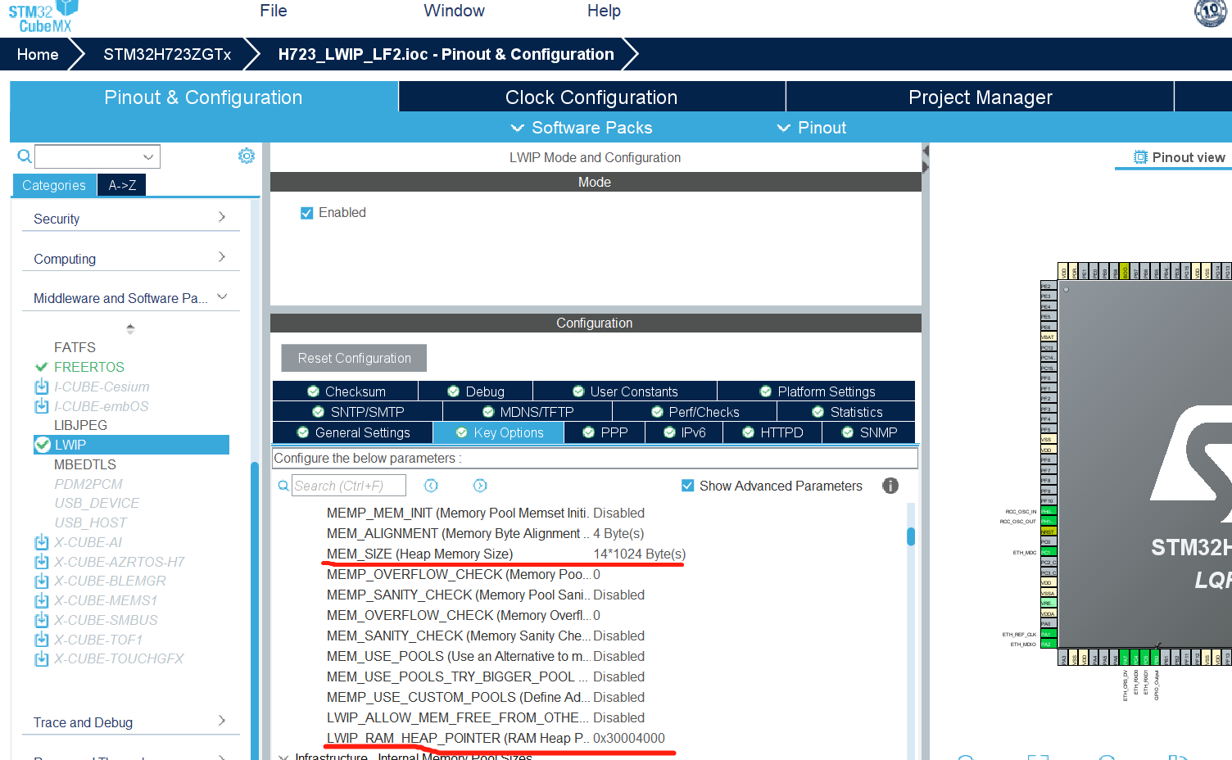The width and height of the screenshot is (1232, 760).
Task: Click the H723_LWIP_LF2.ioc breadcrumb
Action: click(446, 54)
